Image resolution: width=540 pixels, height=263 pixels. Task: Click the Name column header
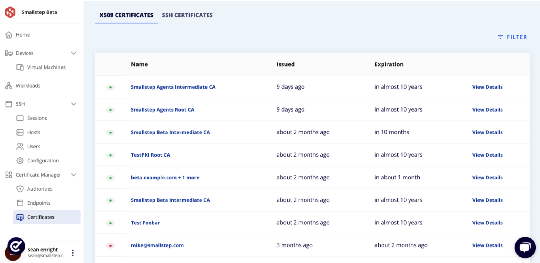click(x=139, y=64)
